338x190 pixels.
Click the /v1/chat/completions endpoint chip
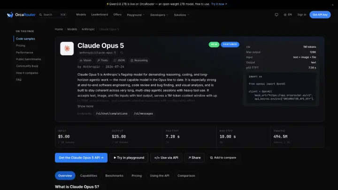(112, 114)
